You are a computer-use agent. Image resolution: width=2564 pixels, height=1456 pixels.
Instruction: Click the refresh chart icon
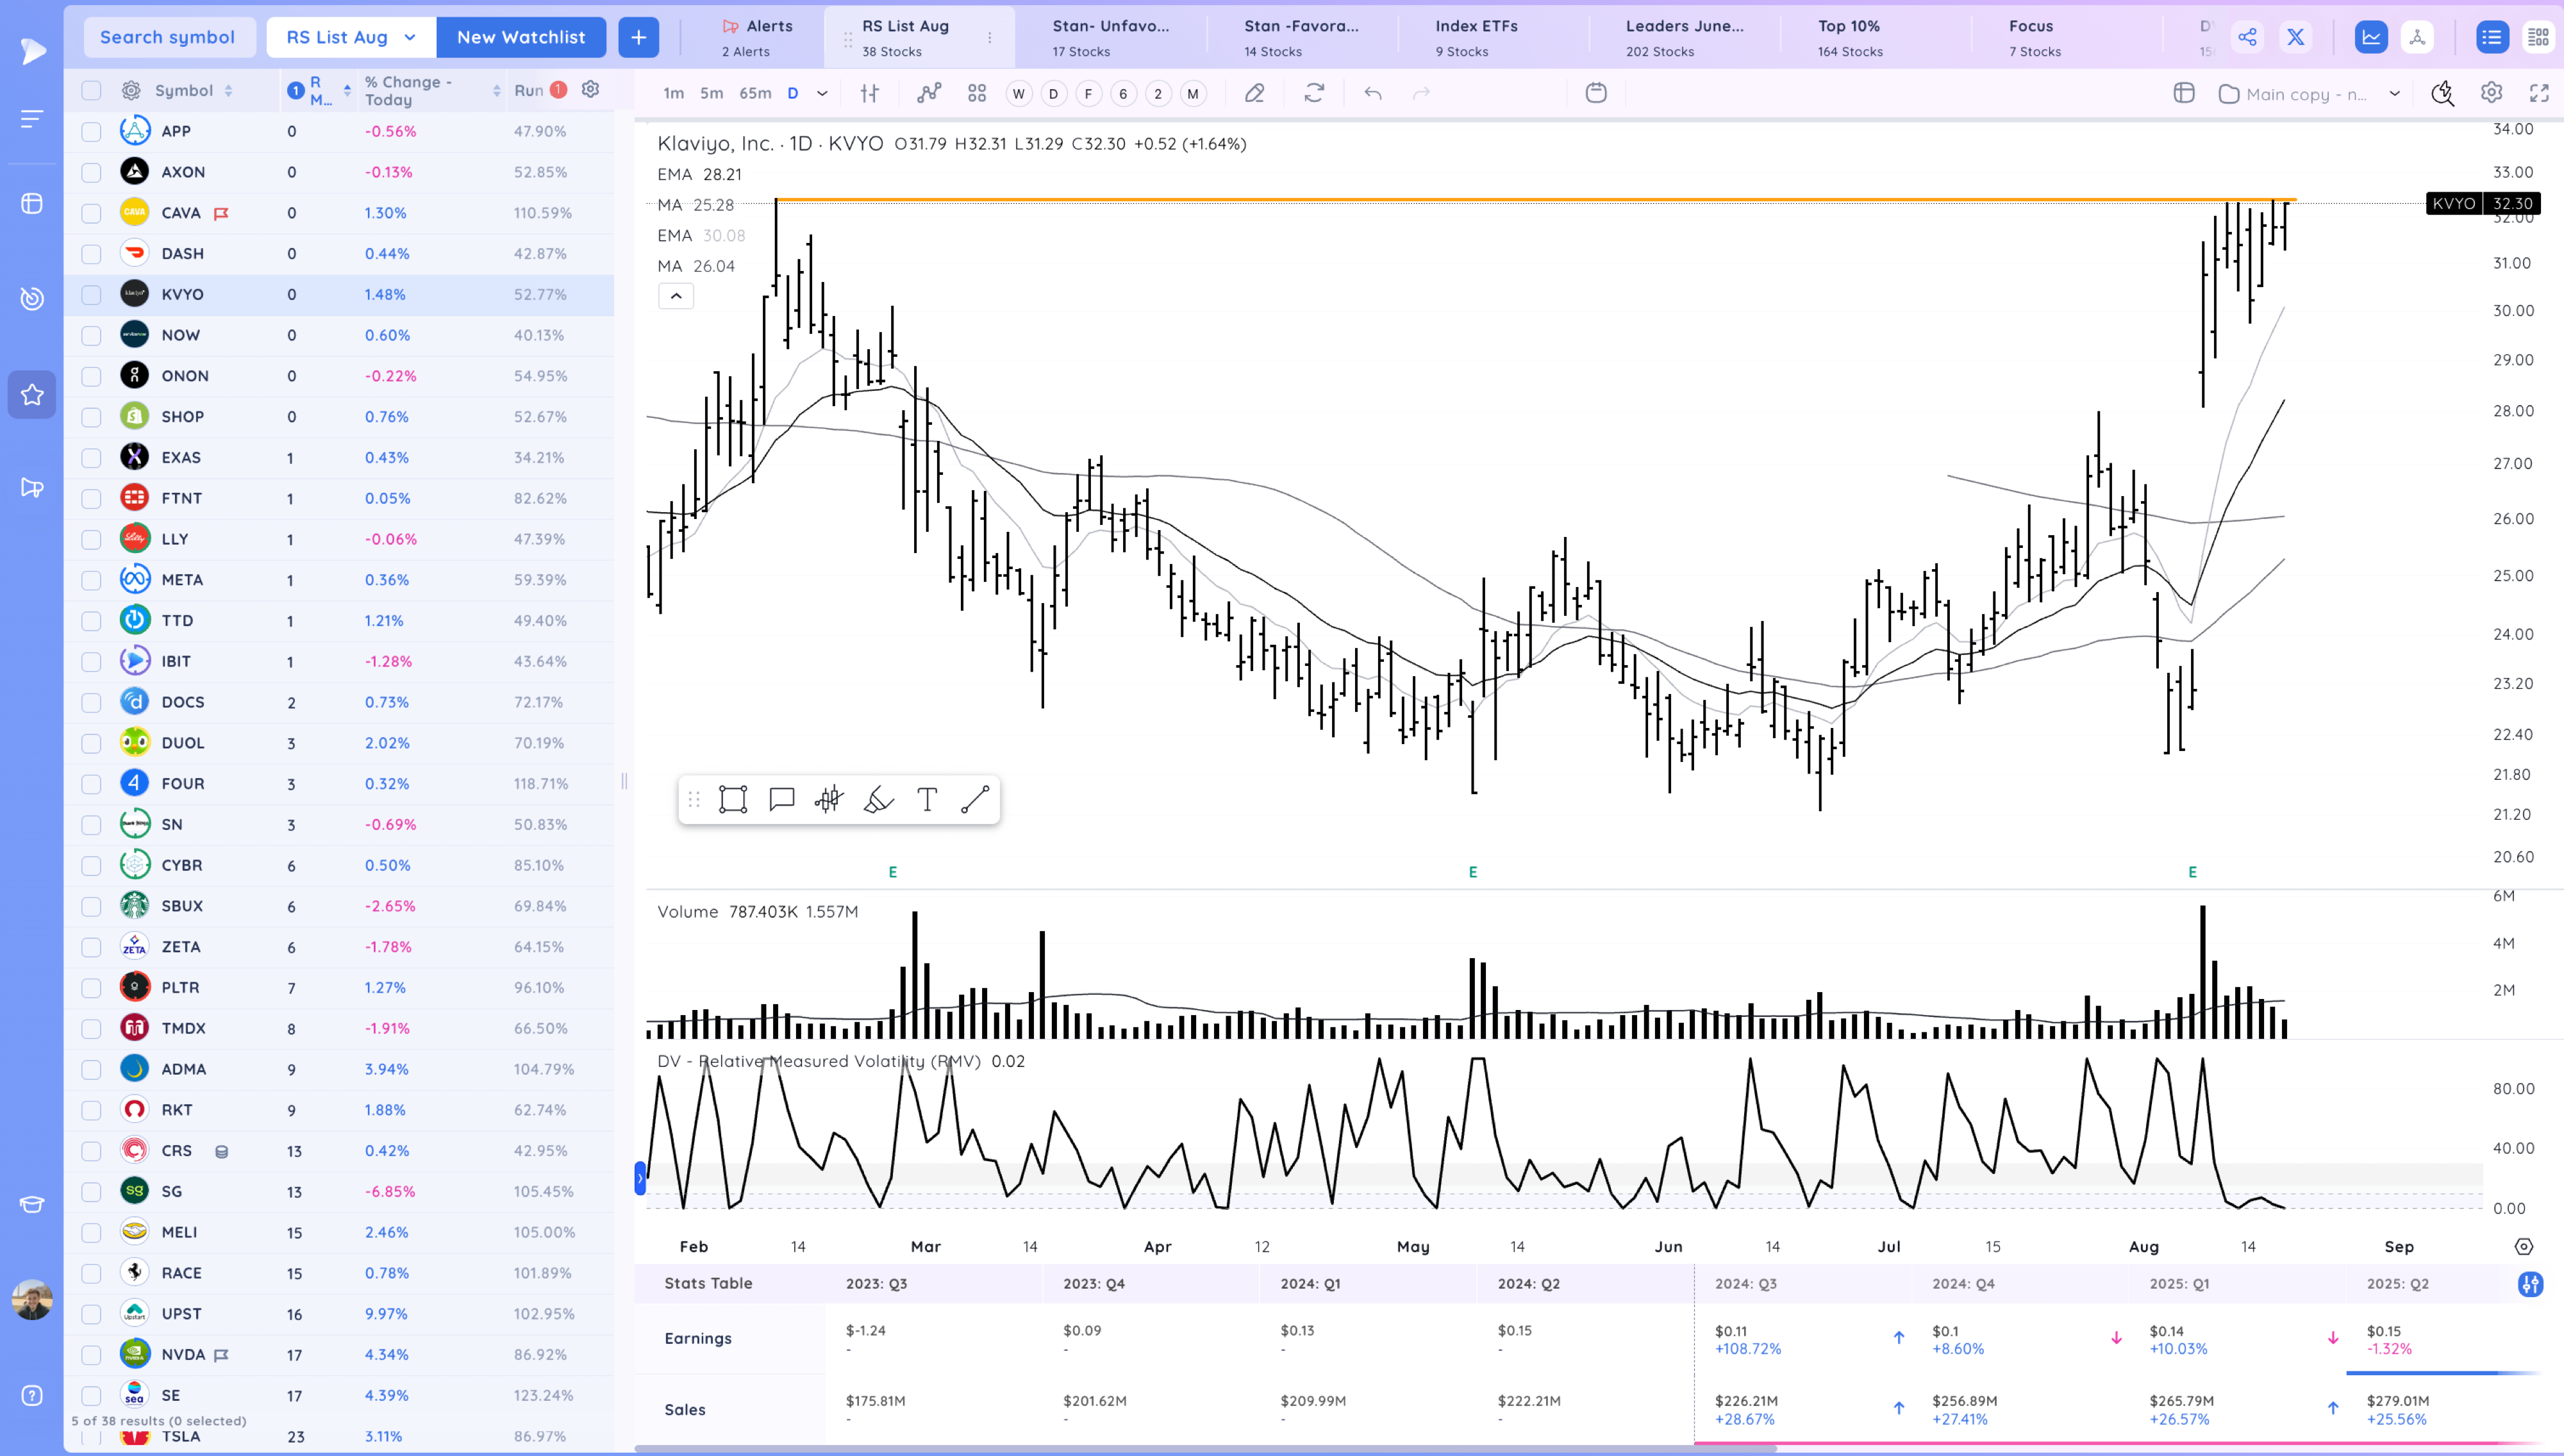pos(1315,92)
